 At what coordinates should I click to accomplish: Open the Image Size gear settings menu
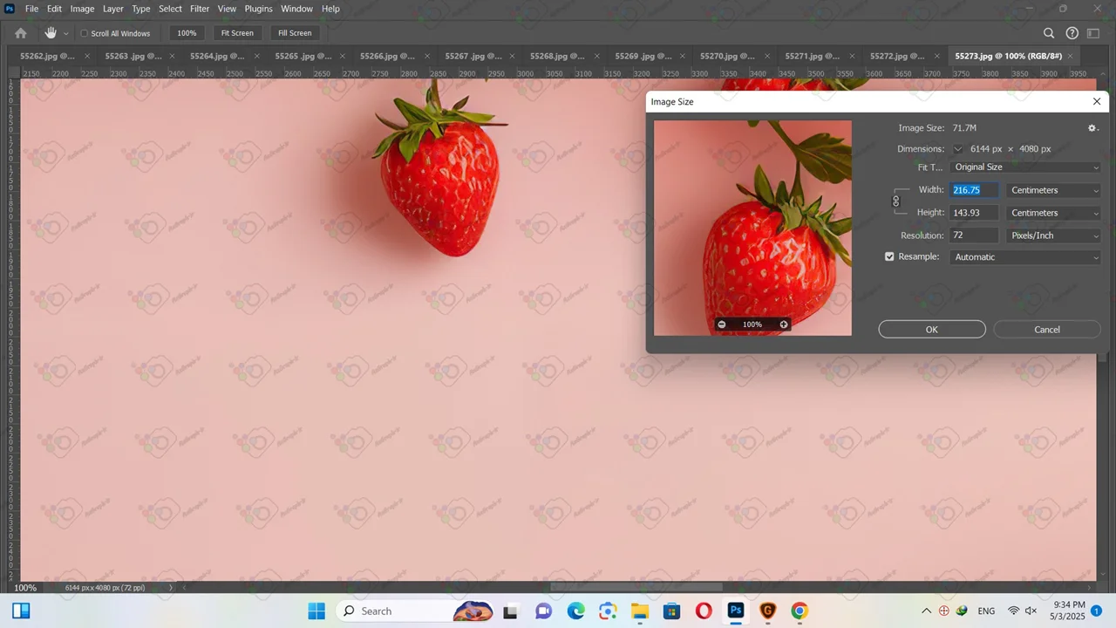(x=1092, y=128)
